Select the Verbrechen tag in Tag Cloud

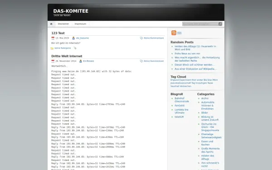pyautogui.click(x=185, y=86)
